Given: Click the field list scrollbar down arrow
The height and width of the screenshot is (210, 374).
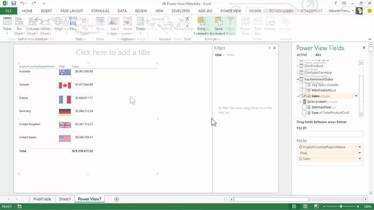Looking at the screenshot, I should [361, 115].
